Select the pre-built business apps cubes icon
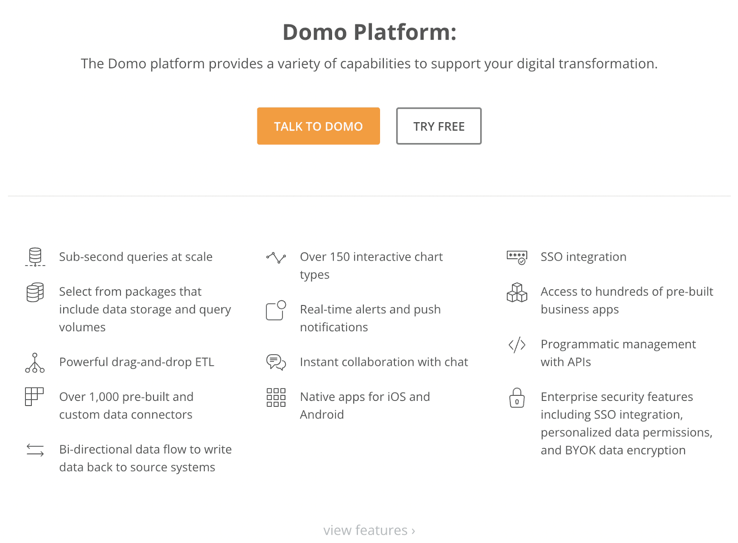 517,292
